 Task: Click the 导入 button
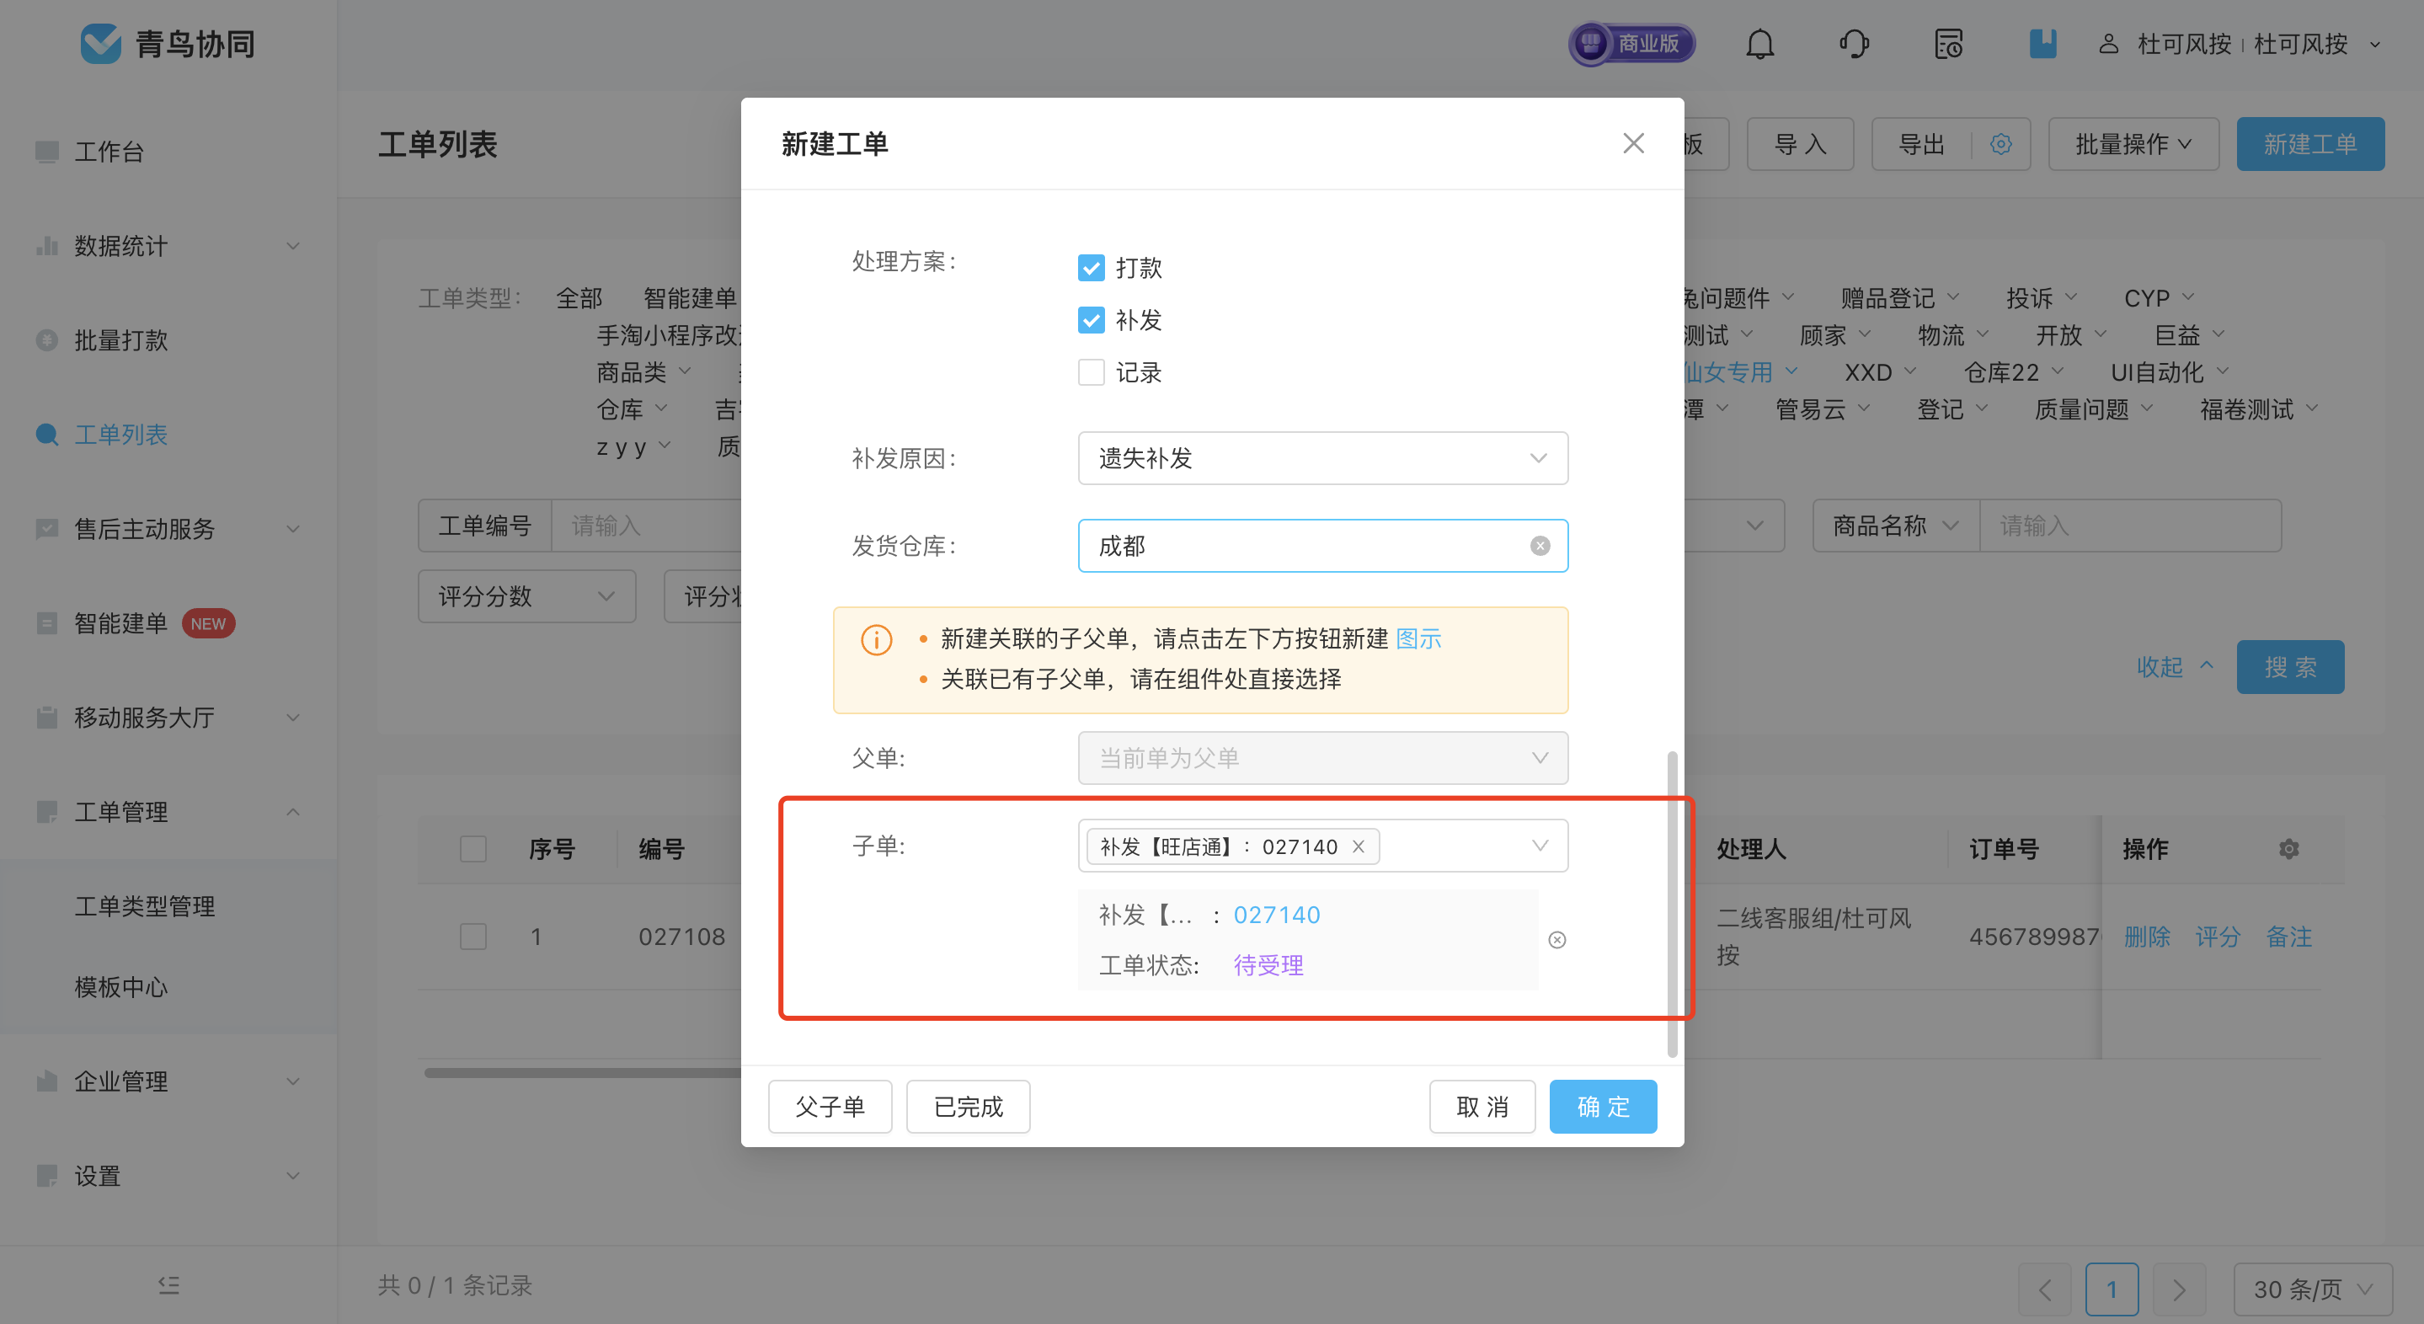[x=1800, y=144]
